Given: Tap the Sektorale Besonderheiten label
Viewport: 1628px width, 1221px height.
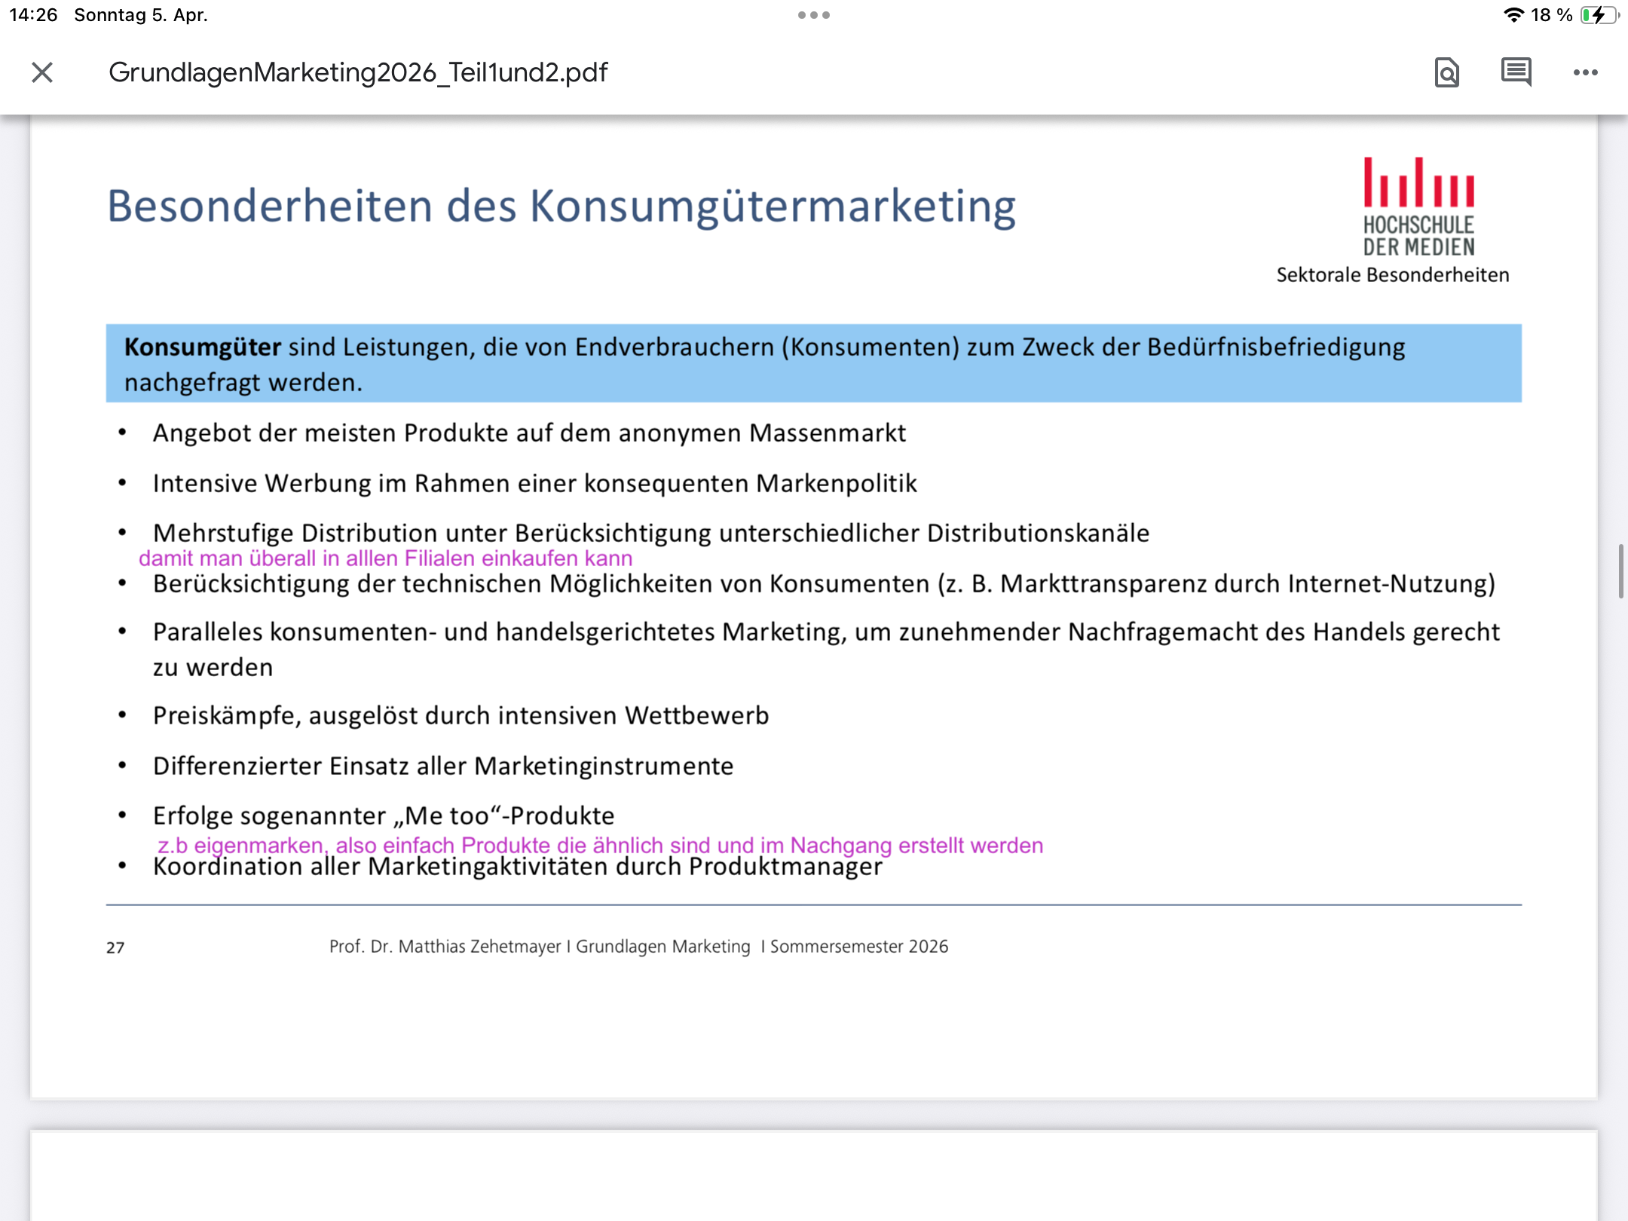Looking at the screenshot, I should pyautogui.click(x=1393, y=275).
